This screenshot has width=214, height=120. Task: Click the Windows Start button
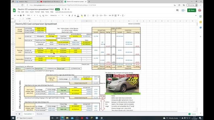click(x=13, y=118)
